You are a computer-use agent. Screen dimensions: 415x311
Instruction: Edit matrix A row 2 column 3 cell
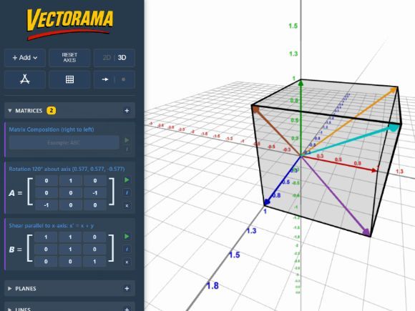coord(95,193)
